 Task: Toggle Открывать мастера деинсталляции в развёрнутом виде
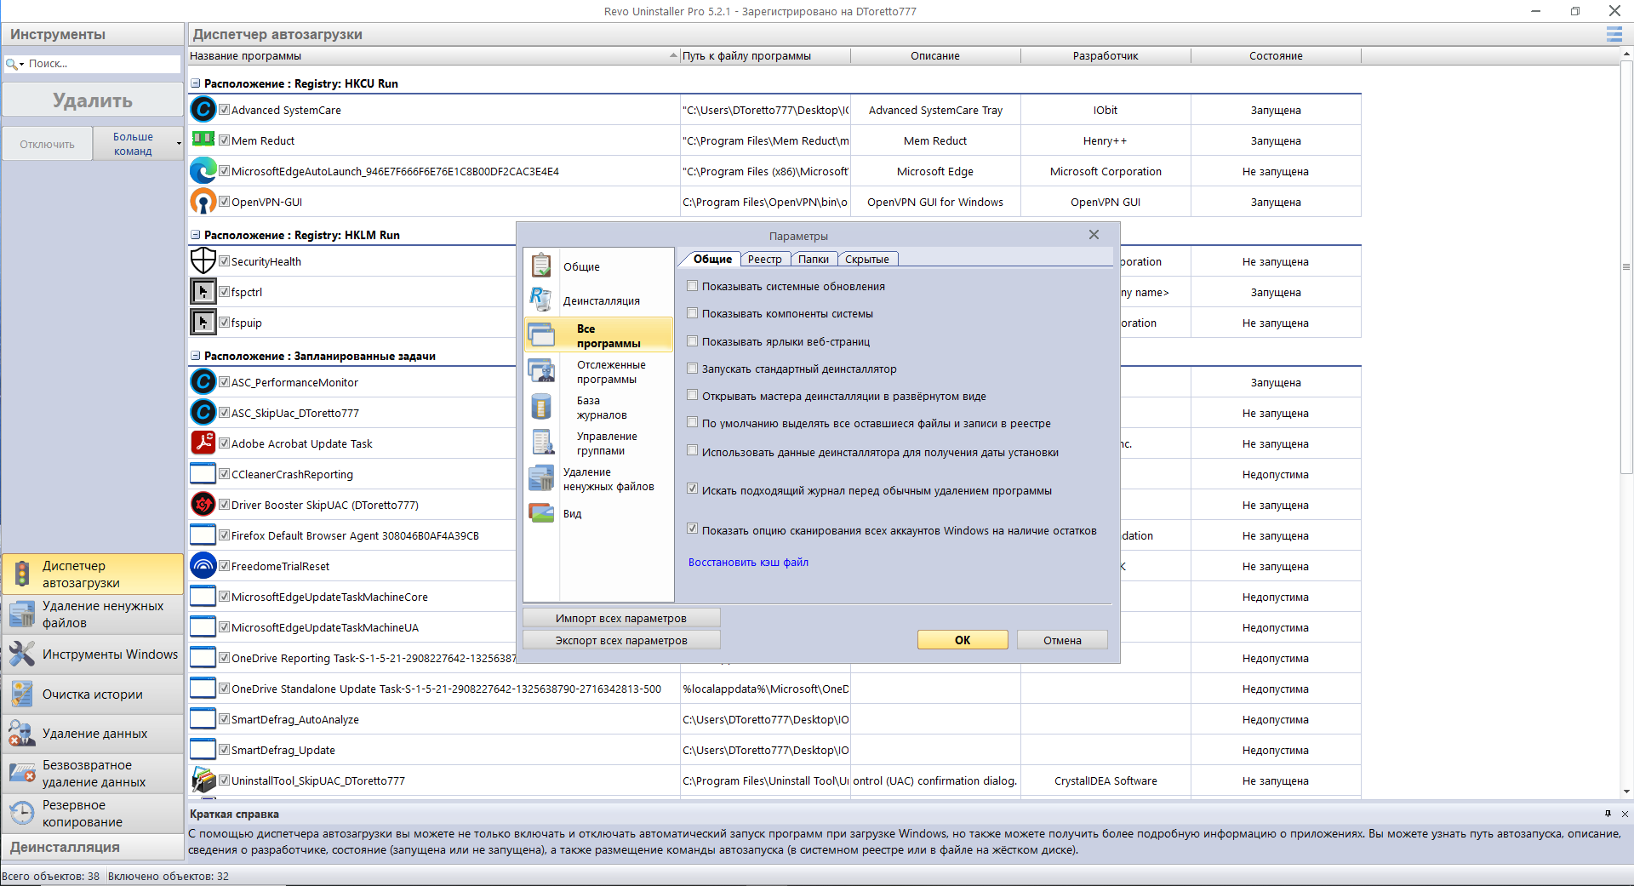[692, 396]
